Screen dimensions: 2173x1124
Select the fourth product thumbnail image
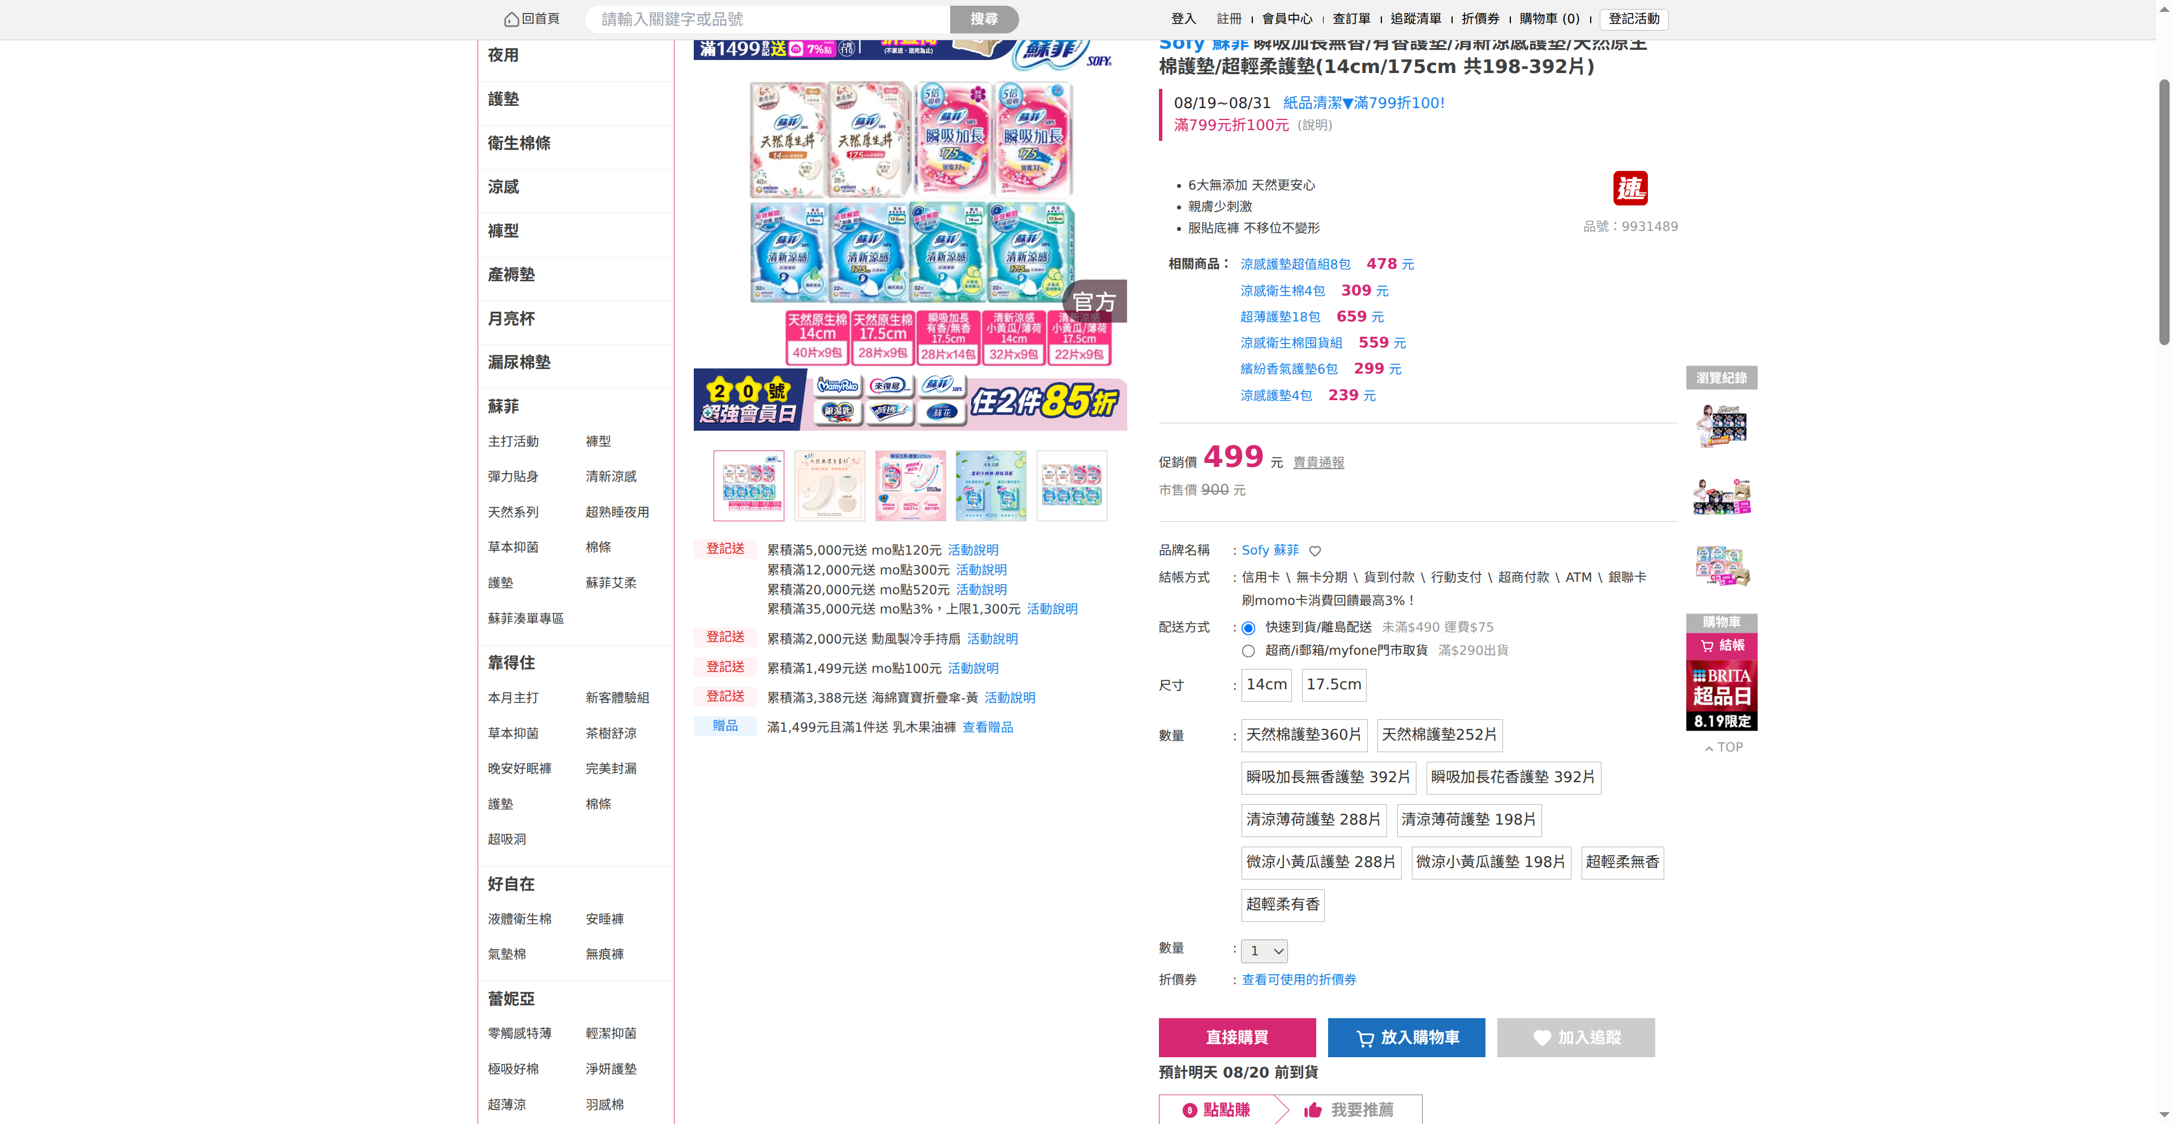pyautogui.click(x=991, y=486)
